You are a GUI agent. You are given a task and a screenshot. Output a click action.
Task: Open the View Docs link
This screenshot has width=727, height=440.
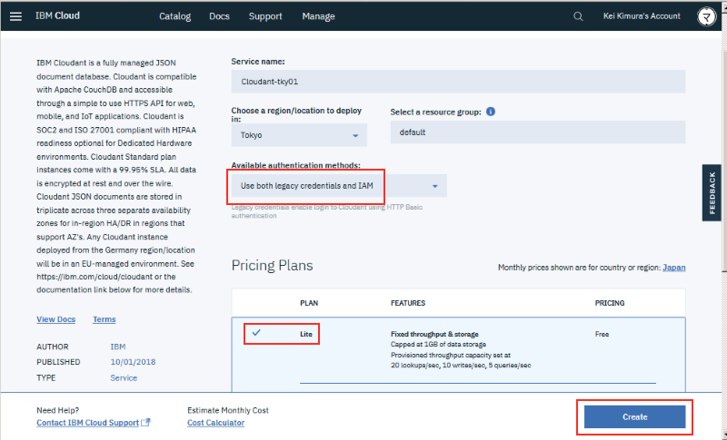tap(55, 319)
